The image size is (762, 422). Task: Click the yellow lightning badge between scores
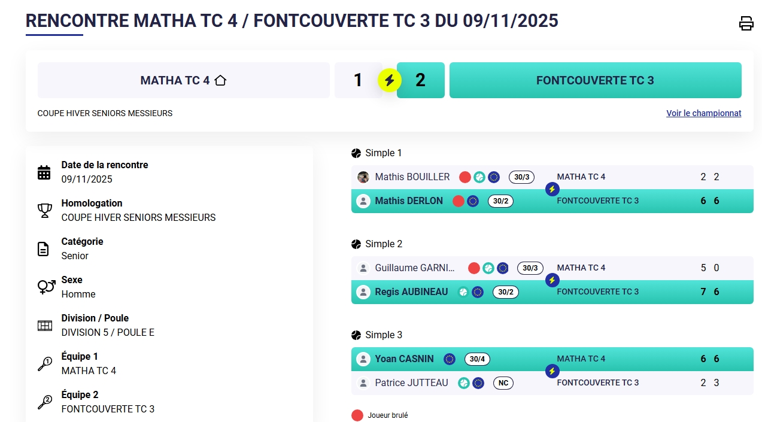coord(389,80)
